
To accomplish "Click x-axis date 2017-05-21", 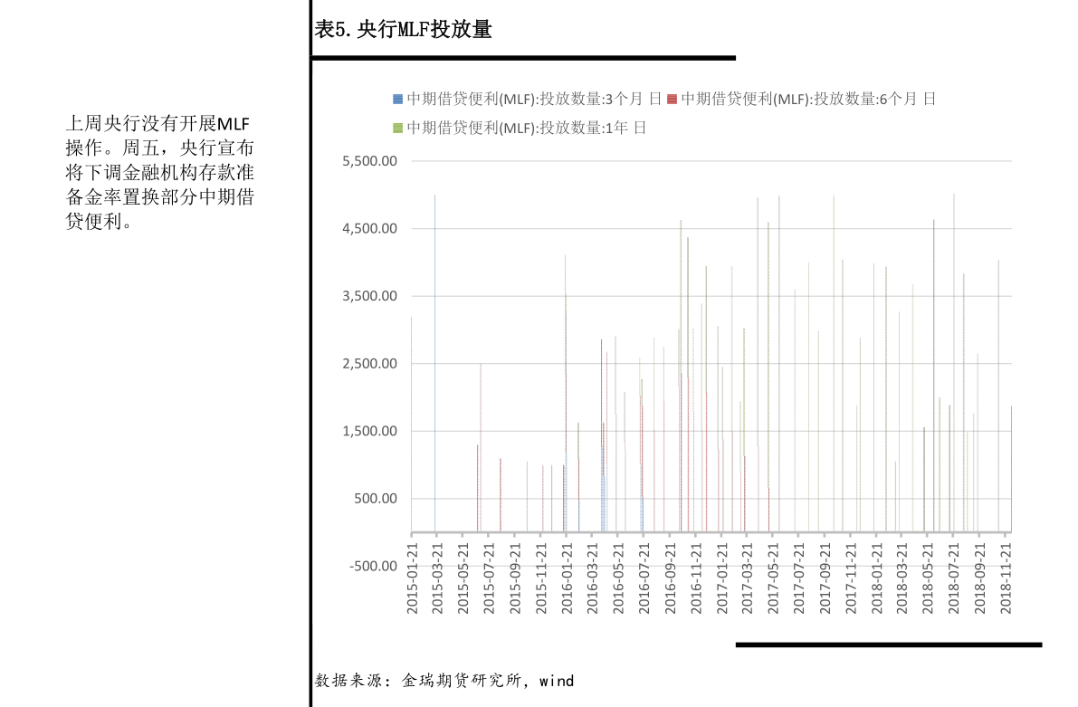I will (774, 578).
